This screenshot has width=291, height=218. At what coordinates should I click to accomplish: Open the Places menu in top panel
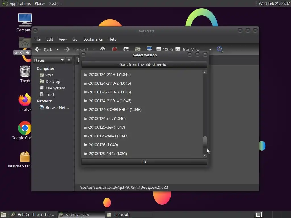tap(40, 3)
